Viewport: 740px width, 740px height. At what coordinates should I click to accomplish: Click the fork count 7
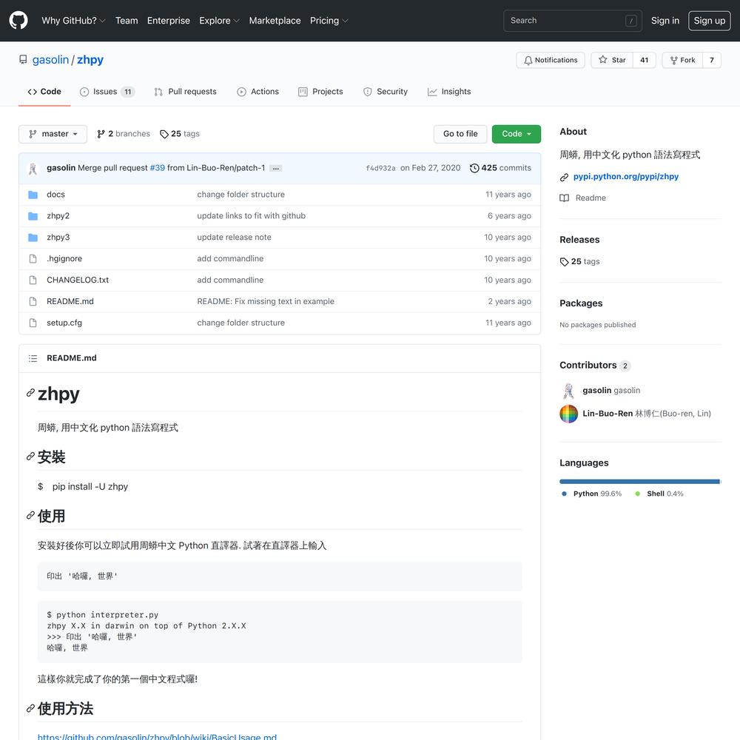(x=712, y=60)
